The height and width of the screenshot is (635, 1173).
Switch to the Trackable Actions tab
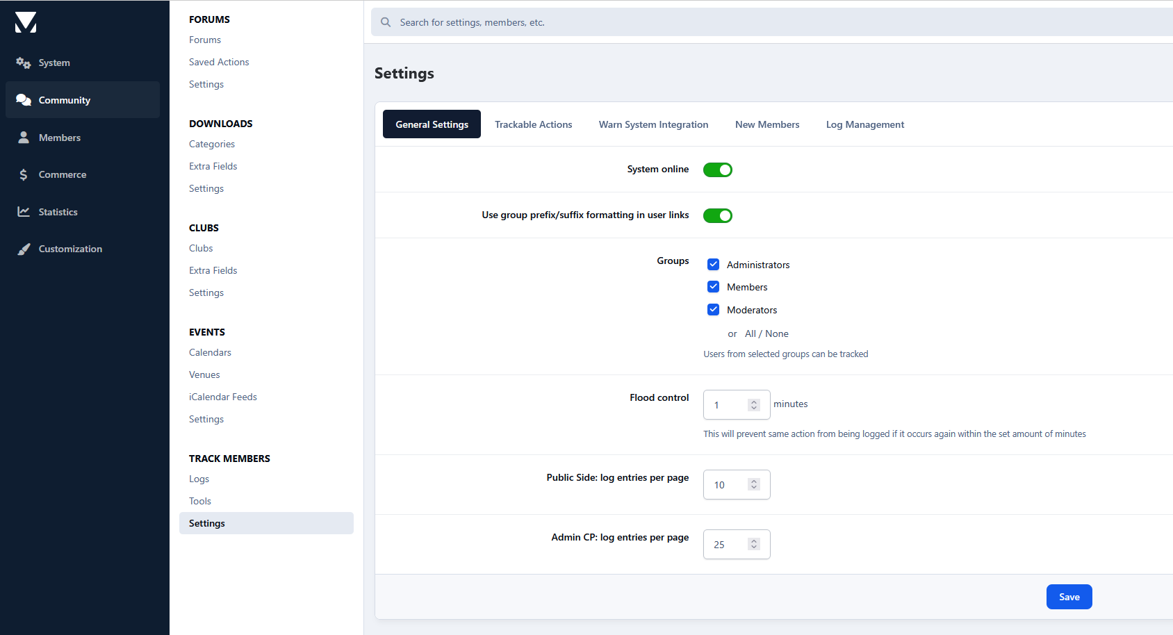click(533, 124)
